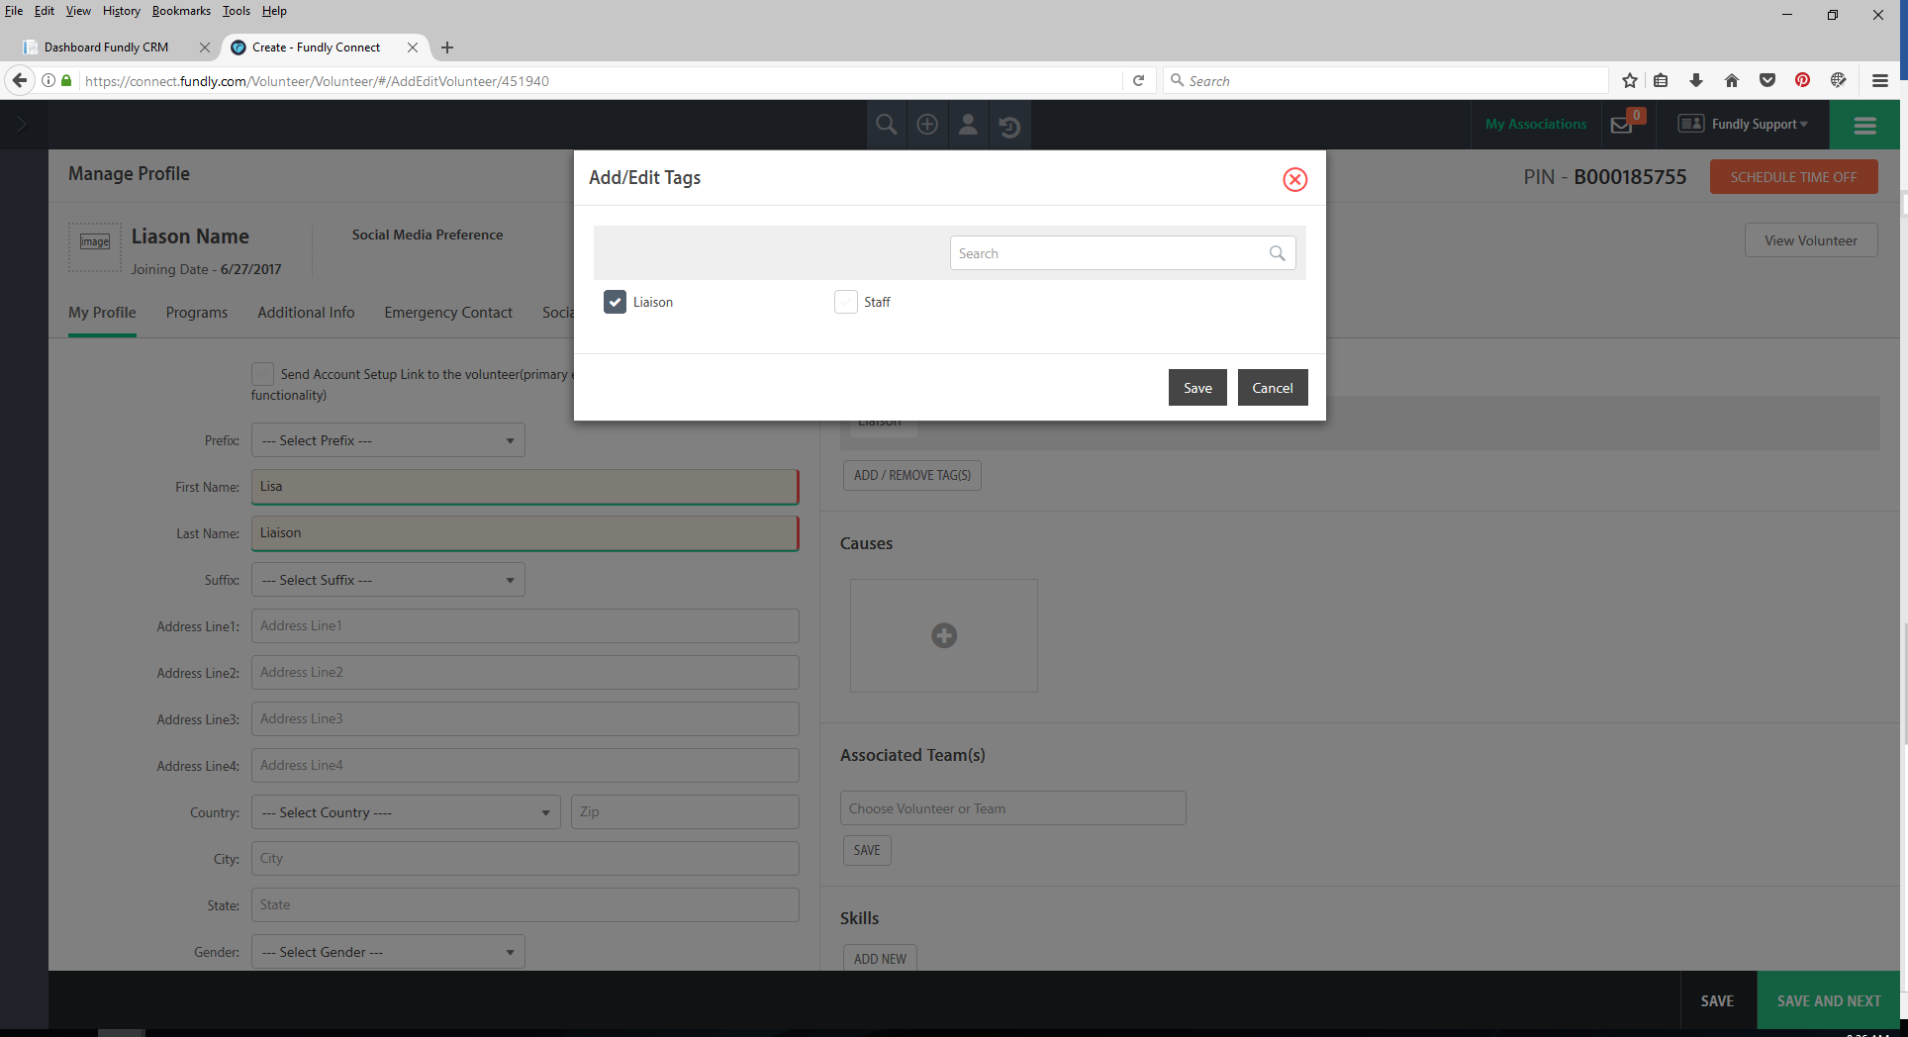Viewport: 1908px width, 1037px height.
Task: Click the site information icon in address bar
Action: tap(48, 80)
